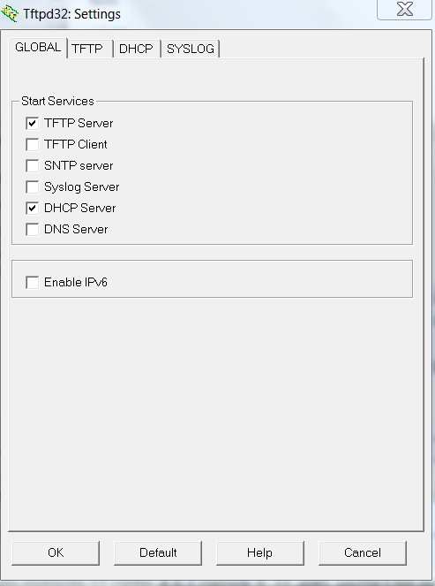The width and height of the screenshot is (435, 586).
Task: Check the DNS Server box
Action: coord(33,230)
